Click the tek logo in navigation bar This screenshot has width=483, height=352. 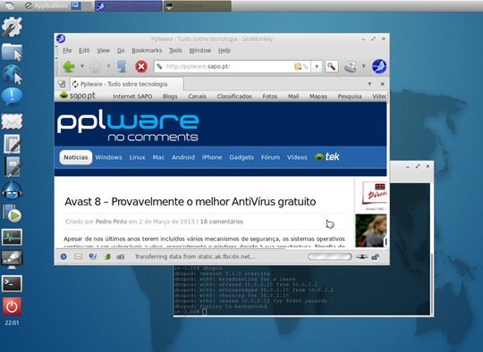pyautogui.click(x=327, y=157)
